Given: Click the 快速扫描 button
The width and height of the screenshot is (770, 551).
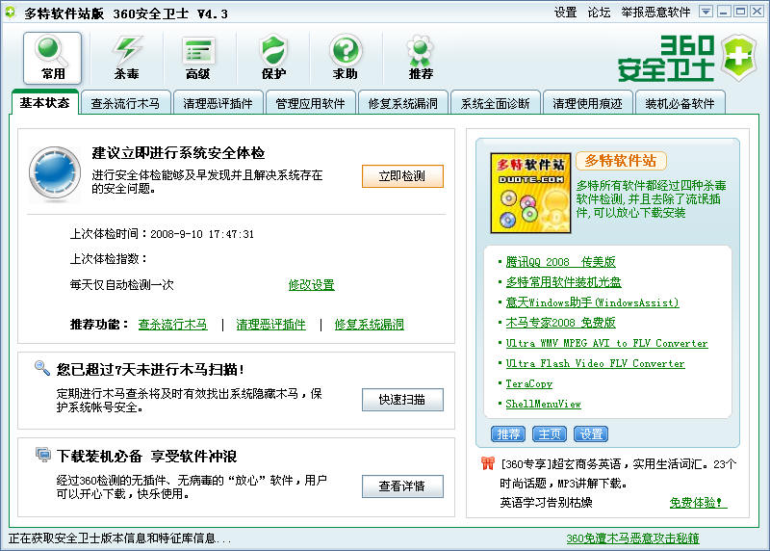Looking at the screenshot, I should [402, 400].
